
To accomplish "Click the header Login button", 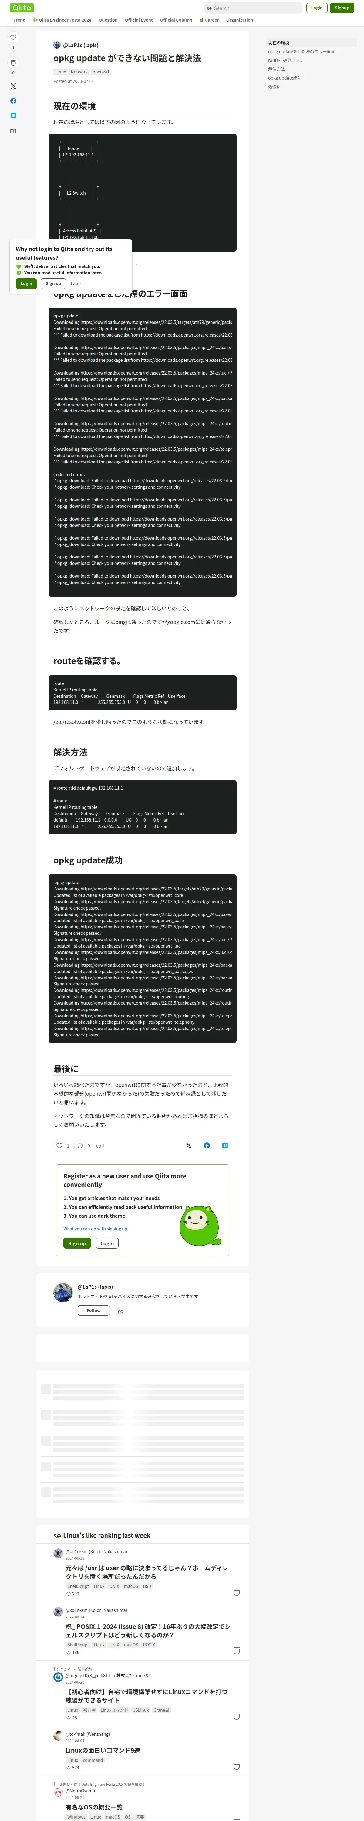I will [x=317, y=8].
